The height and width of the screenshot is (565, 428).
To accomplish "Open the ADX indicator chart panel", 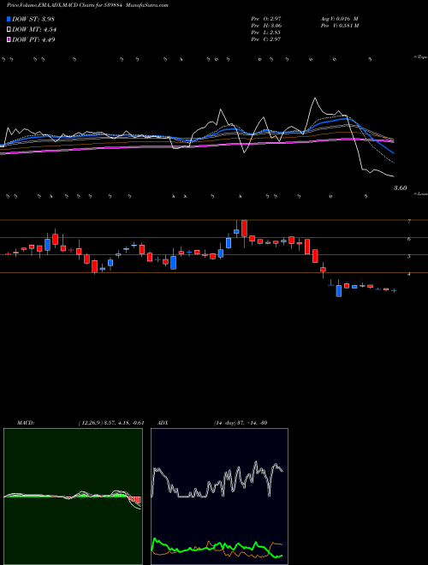I will 219,497.
